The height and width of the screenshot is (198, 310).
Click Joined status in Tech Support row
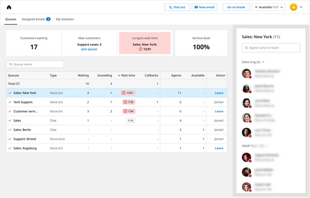click(x=219, y=102)
